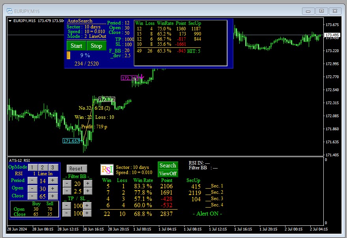Increase RSI Period with plus button

point(53,180)
